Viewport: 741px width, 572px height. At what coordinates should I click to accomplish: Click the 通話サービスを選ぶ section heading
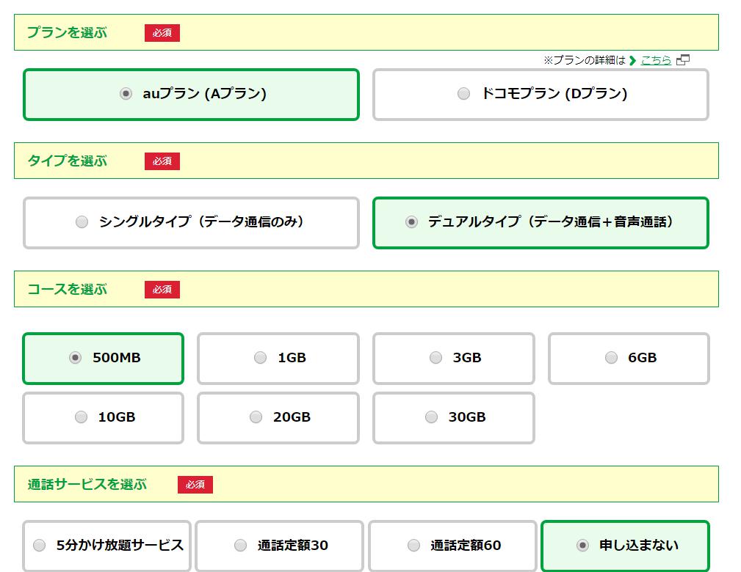click(87, 484)
